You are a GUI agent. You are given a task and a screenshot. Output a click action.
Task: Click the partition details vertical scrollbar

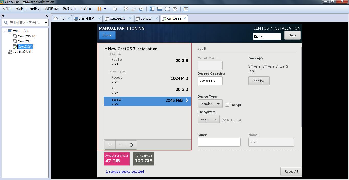[301, 87]
